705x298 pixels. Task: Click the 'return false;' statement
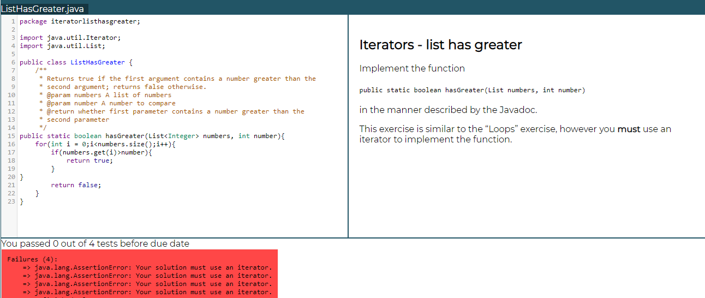tap(76, 185)
